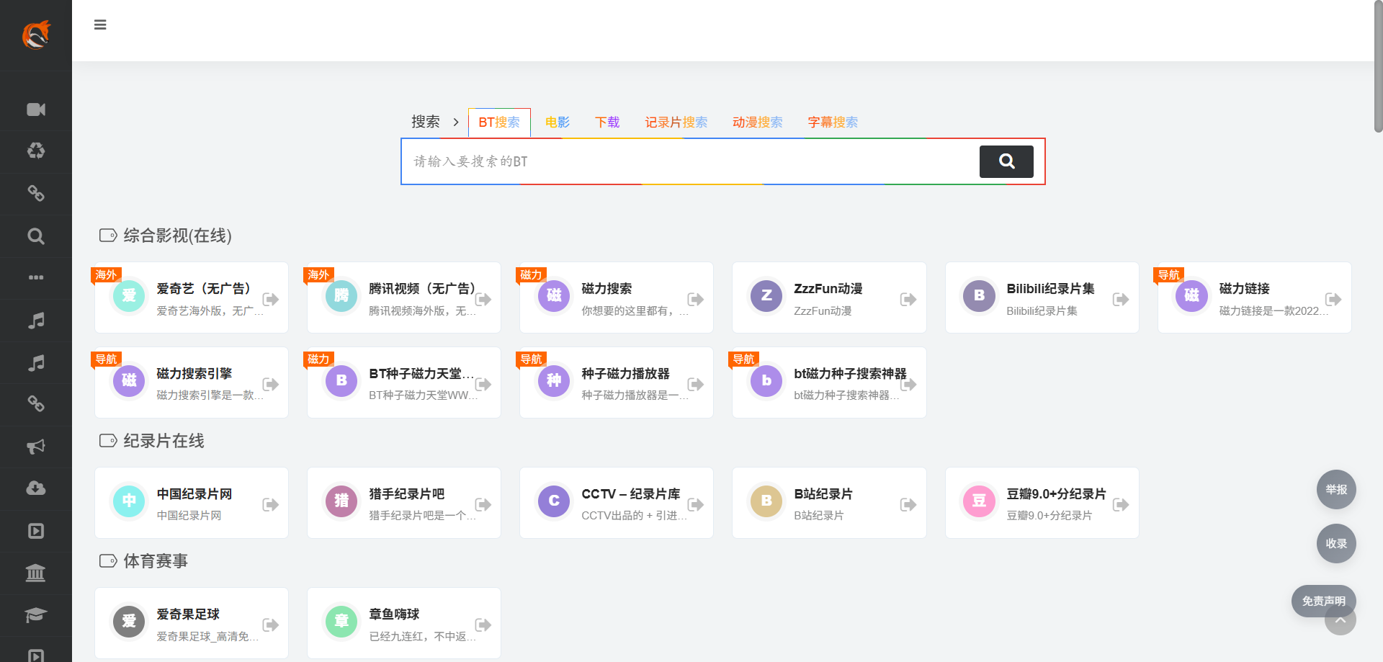Click the arrow icon on 磁力搜索 card

(696, 299)
